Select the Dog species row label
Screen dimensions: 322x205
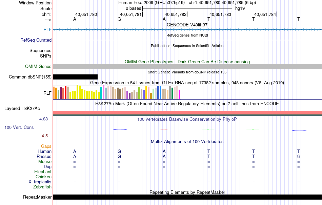click(x=47, y=167)
